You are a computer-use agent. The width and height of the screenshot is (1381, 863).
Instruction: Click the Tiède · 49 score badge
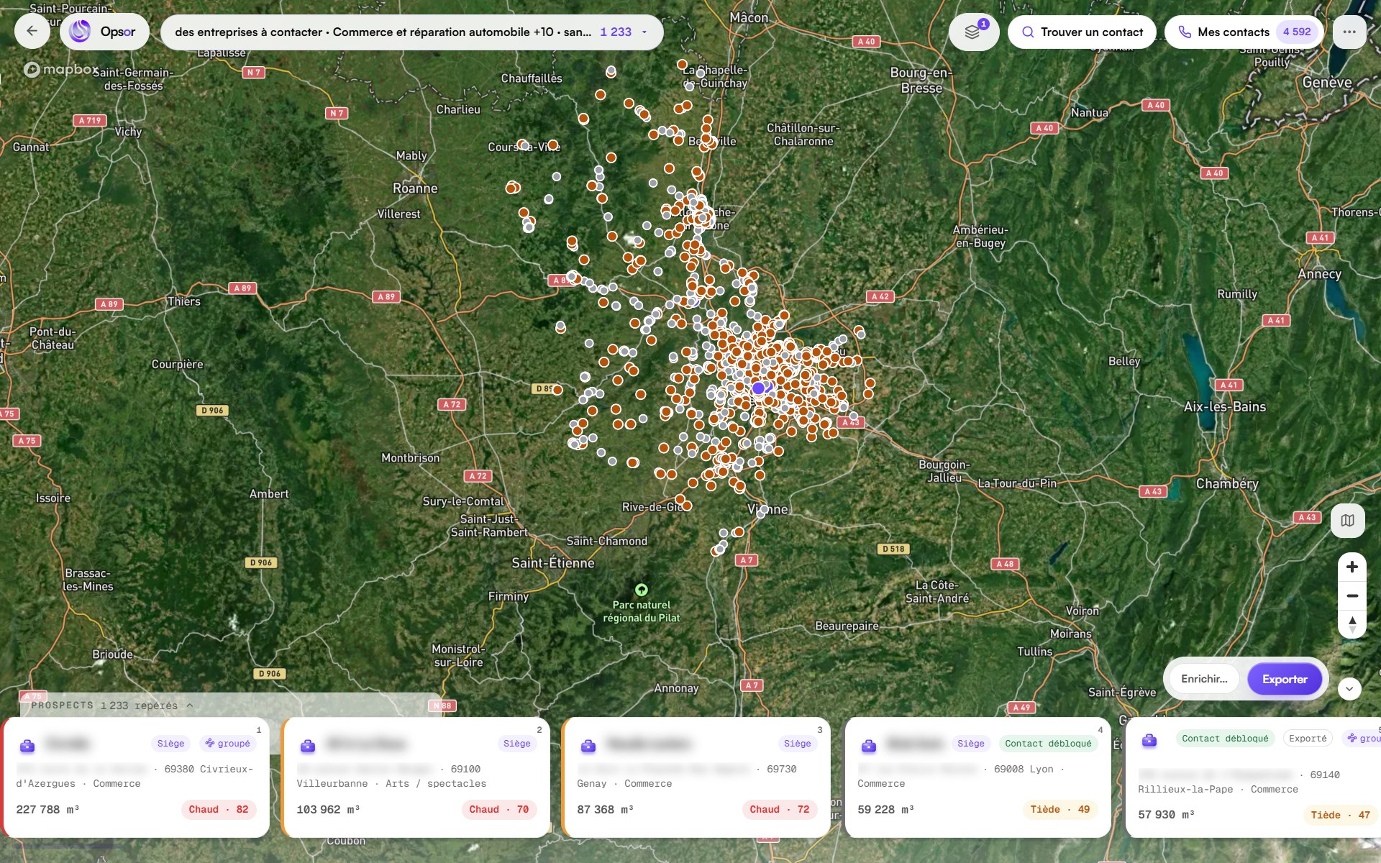tap(1060, 809)
